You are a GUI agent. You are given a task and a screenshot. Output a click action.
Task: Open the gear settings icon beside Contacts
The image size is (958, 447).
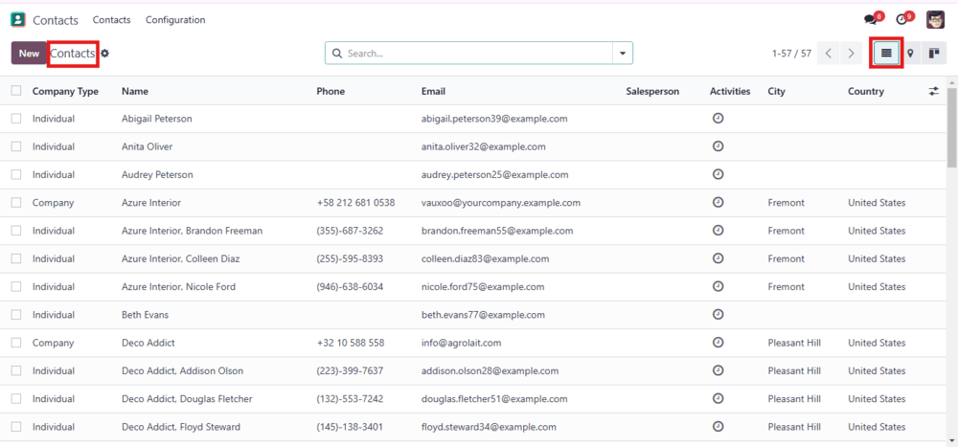click(x=105, y=54)
